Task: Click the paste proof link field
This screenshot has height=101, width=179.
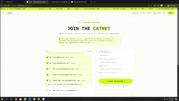Action: coord(69,94)
